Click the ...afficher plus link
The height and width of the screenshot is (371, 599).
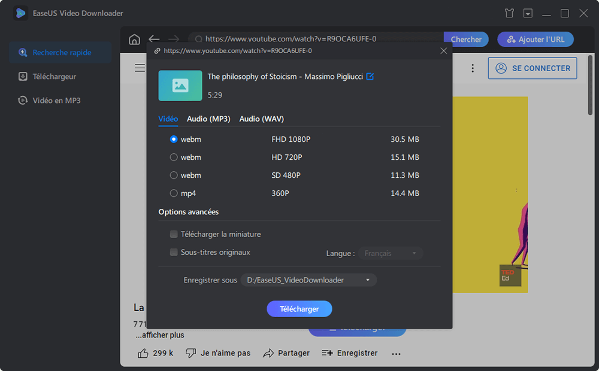pyautogui.click(x=160, y=335)
